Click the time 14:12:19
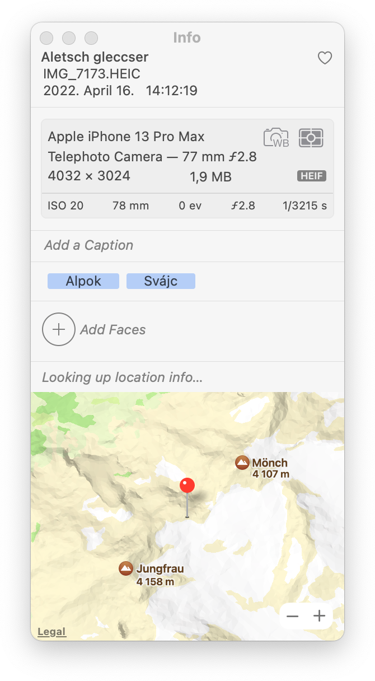375x681 pixels. [172, 91]
